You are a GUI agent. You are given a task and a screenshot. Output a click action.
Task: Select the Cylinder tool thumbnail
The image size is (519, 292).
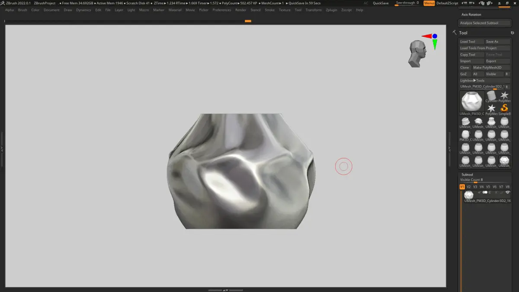(491, 97)
